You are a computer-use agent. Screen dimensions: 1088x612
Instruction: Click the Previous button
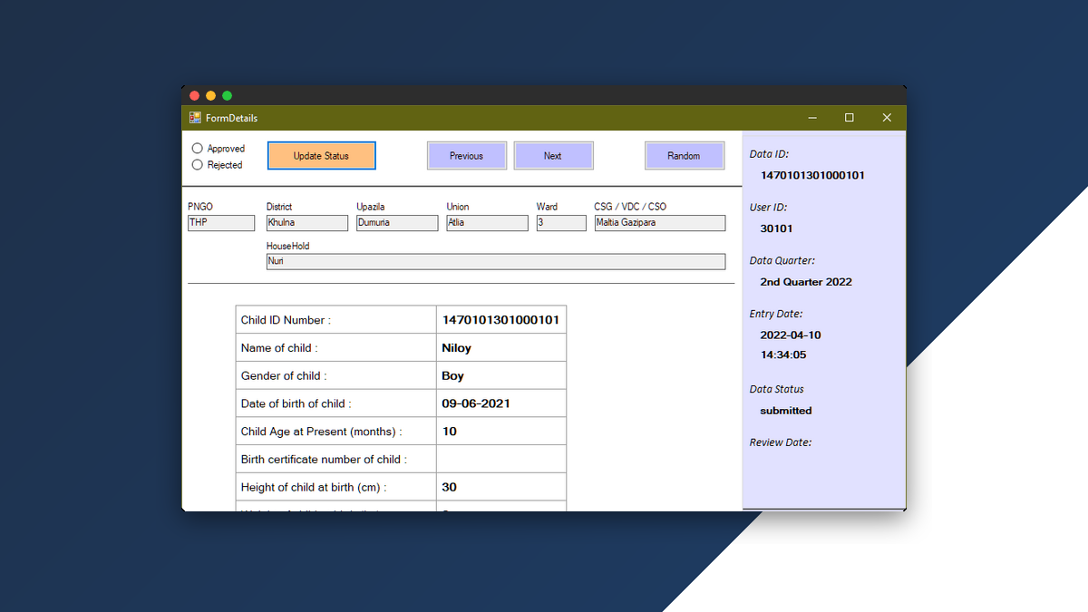(x=466, y=155)
